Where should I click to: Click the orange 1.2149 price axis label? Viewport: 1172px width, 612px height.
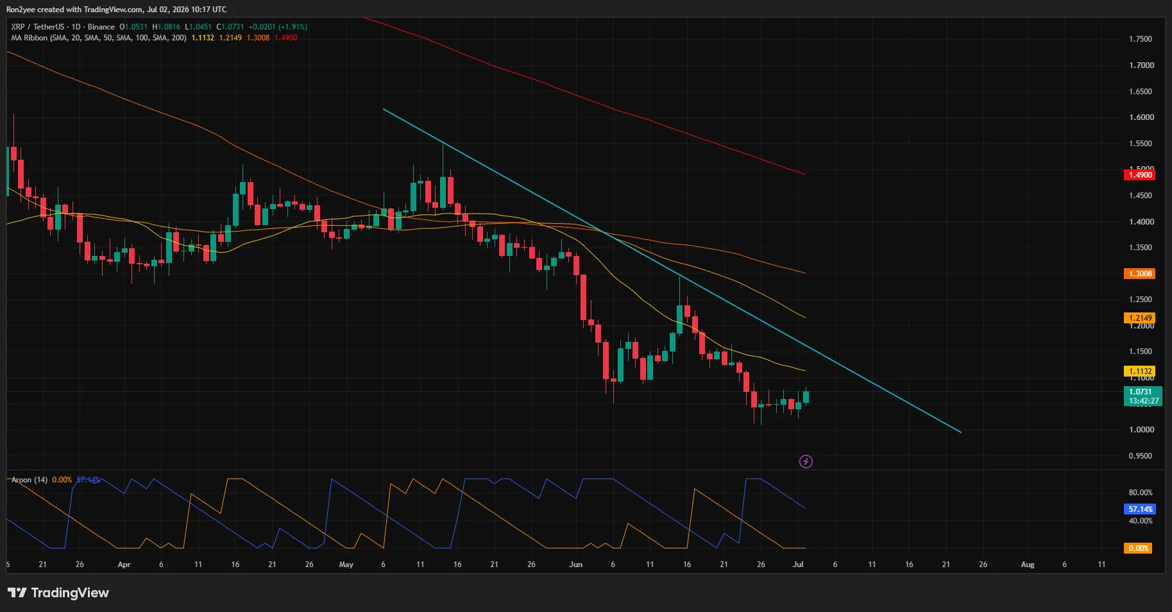click(x=1140, y=318)
